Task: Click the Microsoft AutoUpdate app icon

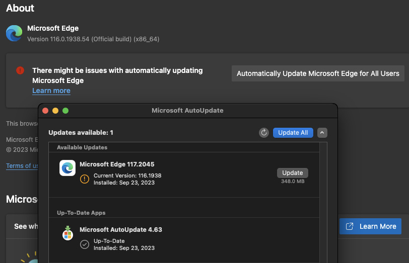Action: tap(67, 234)
